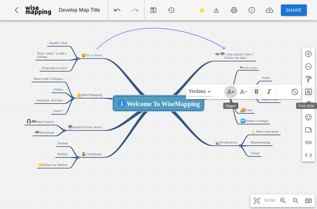Toggle italic font style
This screenshot has width=317, height=209.
pos(269,92)
